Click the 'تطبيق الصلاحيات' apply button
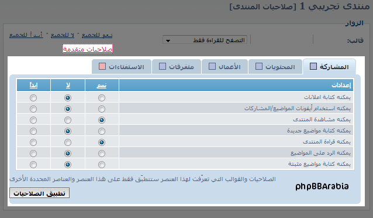 40,193
